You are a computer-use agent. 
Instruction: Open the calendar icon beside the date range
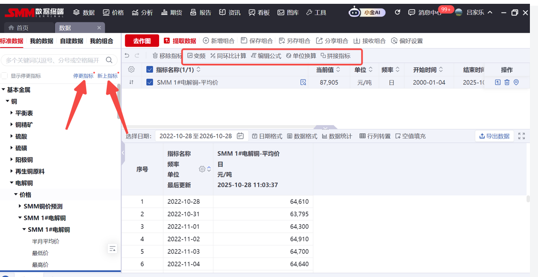(x=240, y=136)
